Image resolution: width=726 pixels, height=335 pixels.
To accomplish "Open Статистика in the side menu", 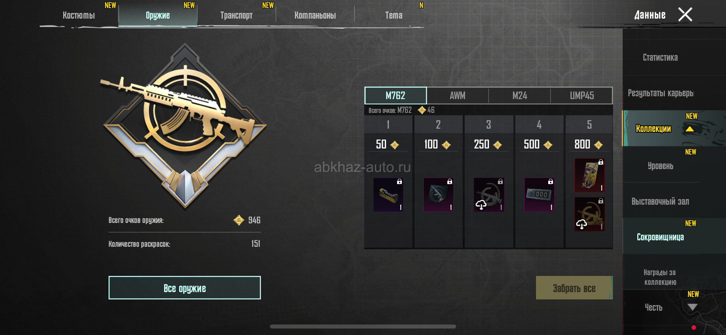I will (660, 57).
